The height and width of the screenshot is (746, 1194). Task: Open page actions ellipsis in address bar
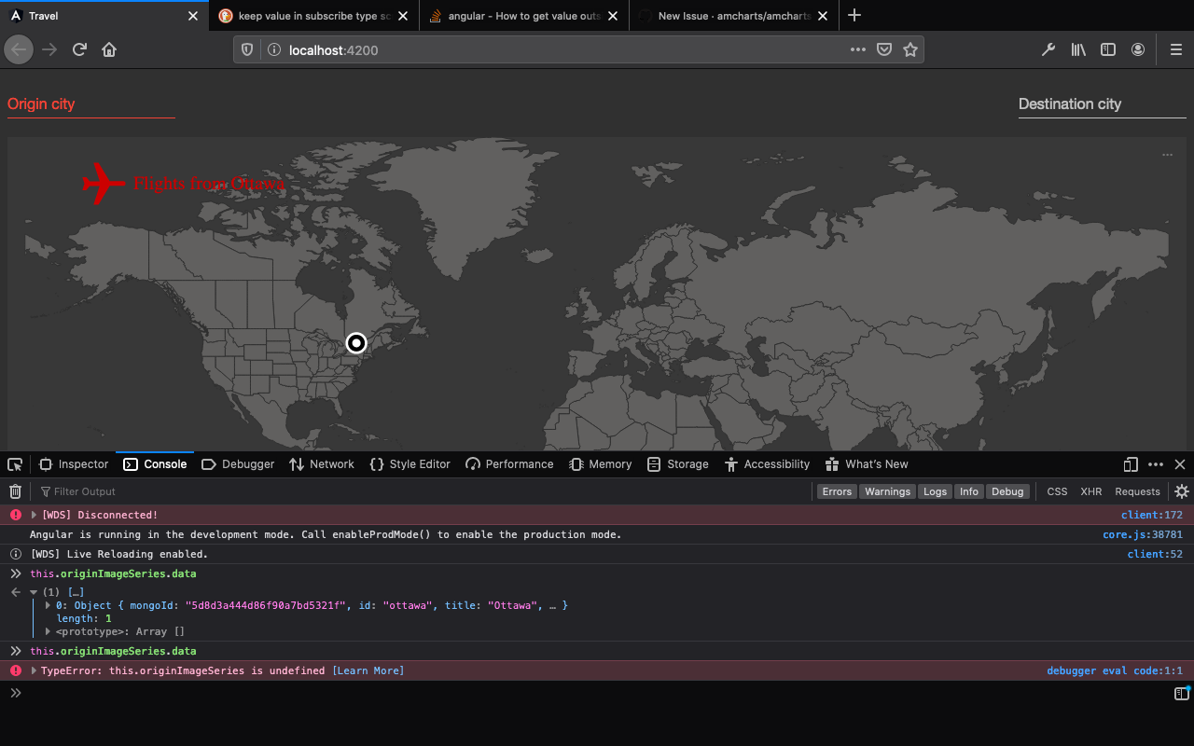858,49
